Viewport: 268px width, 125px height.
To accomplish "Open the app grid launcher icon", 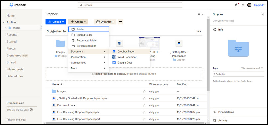I will coord(5,5).
